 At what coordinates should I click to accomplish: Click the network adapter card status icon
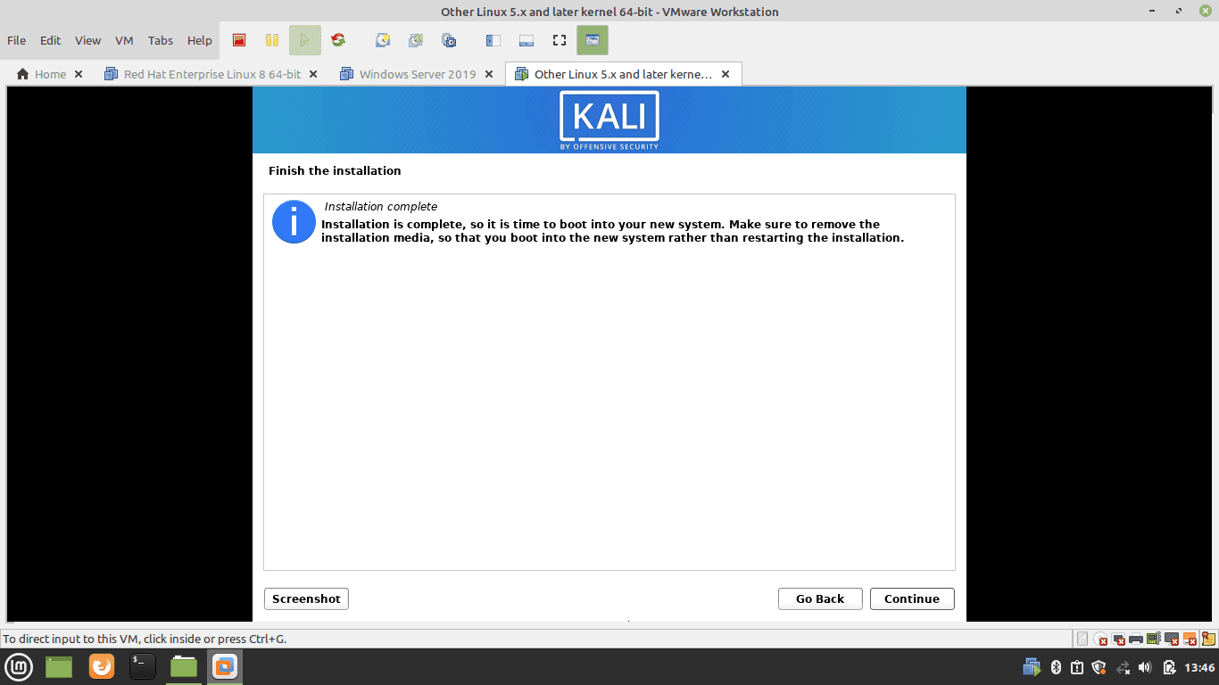(x=1154, y=639)
